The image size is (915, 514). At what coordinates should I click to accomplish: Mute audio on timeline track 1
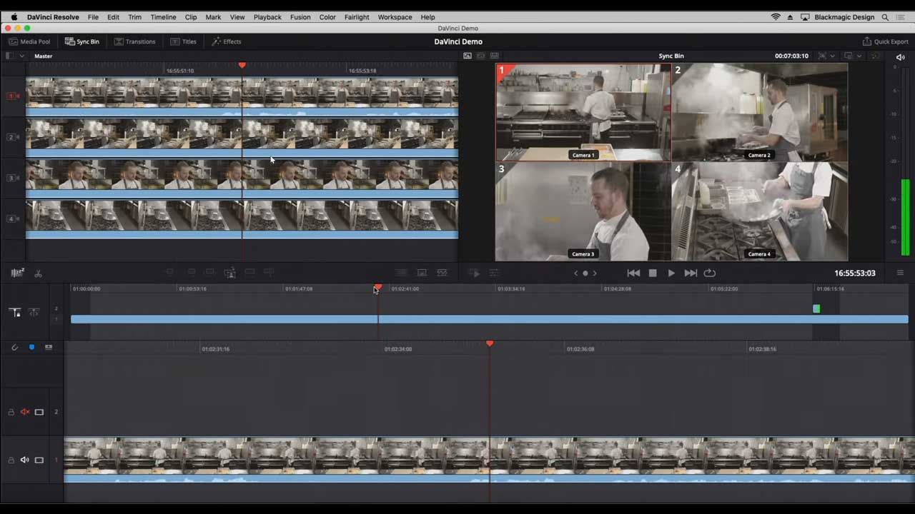[x=25, y=460]
